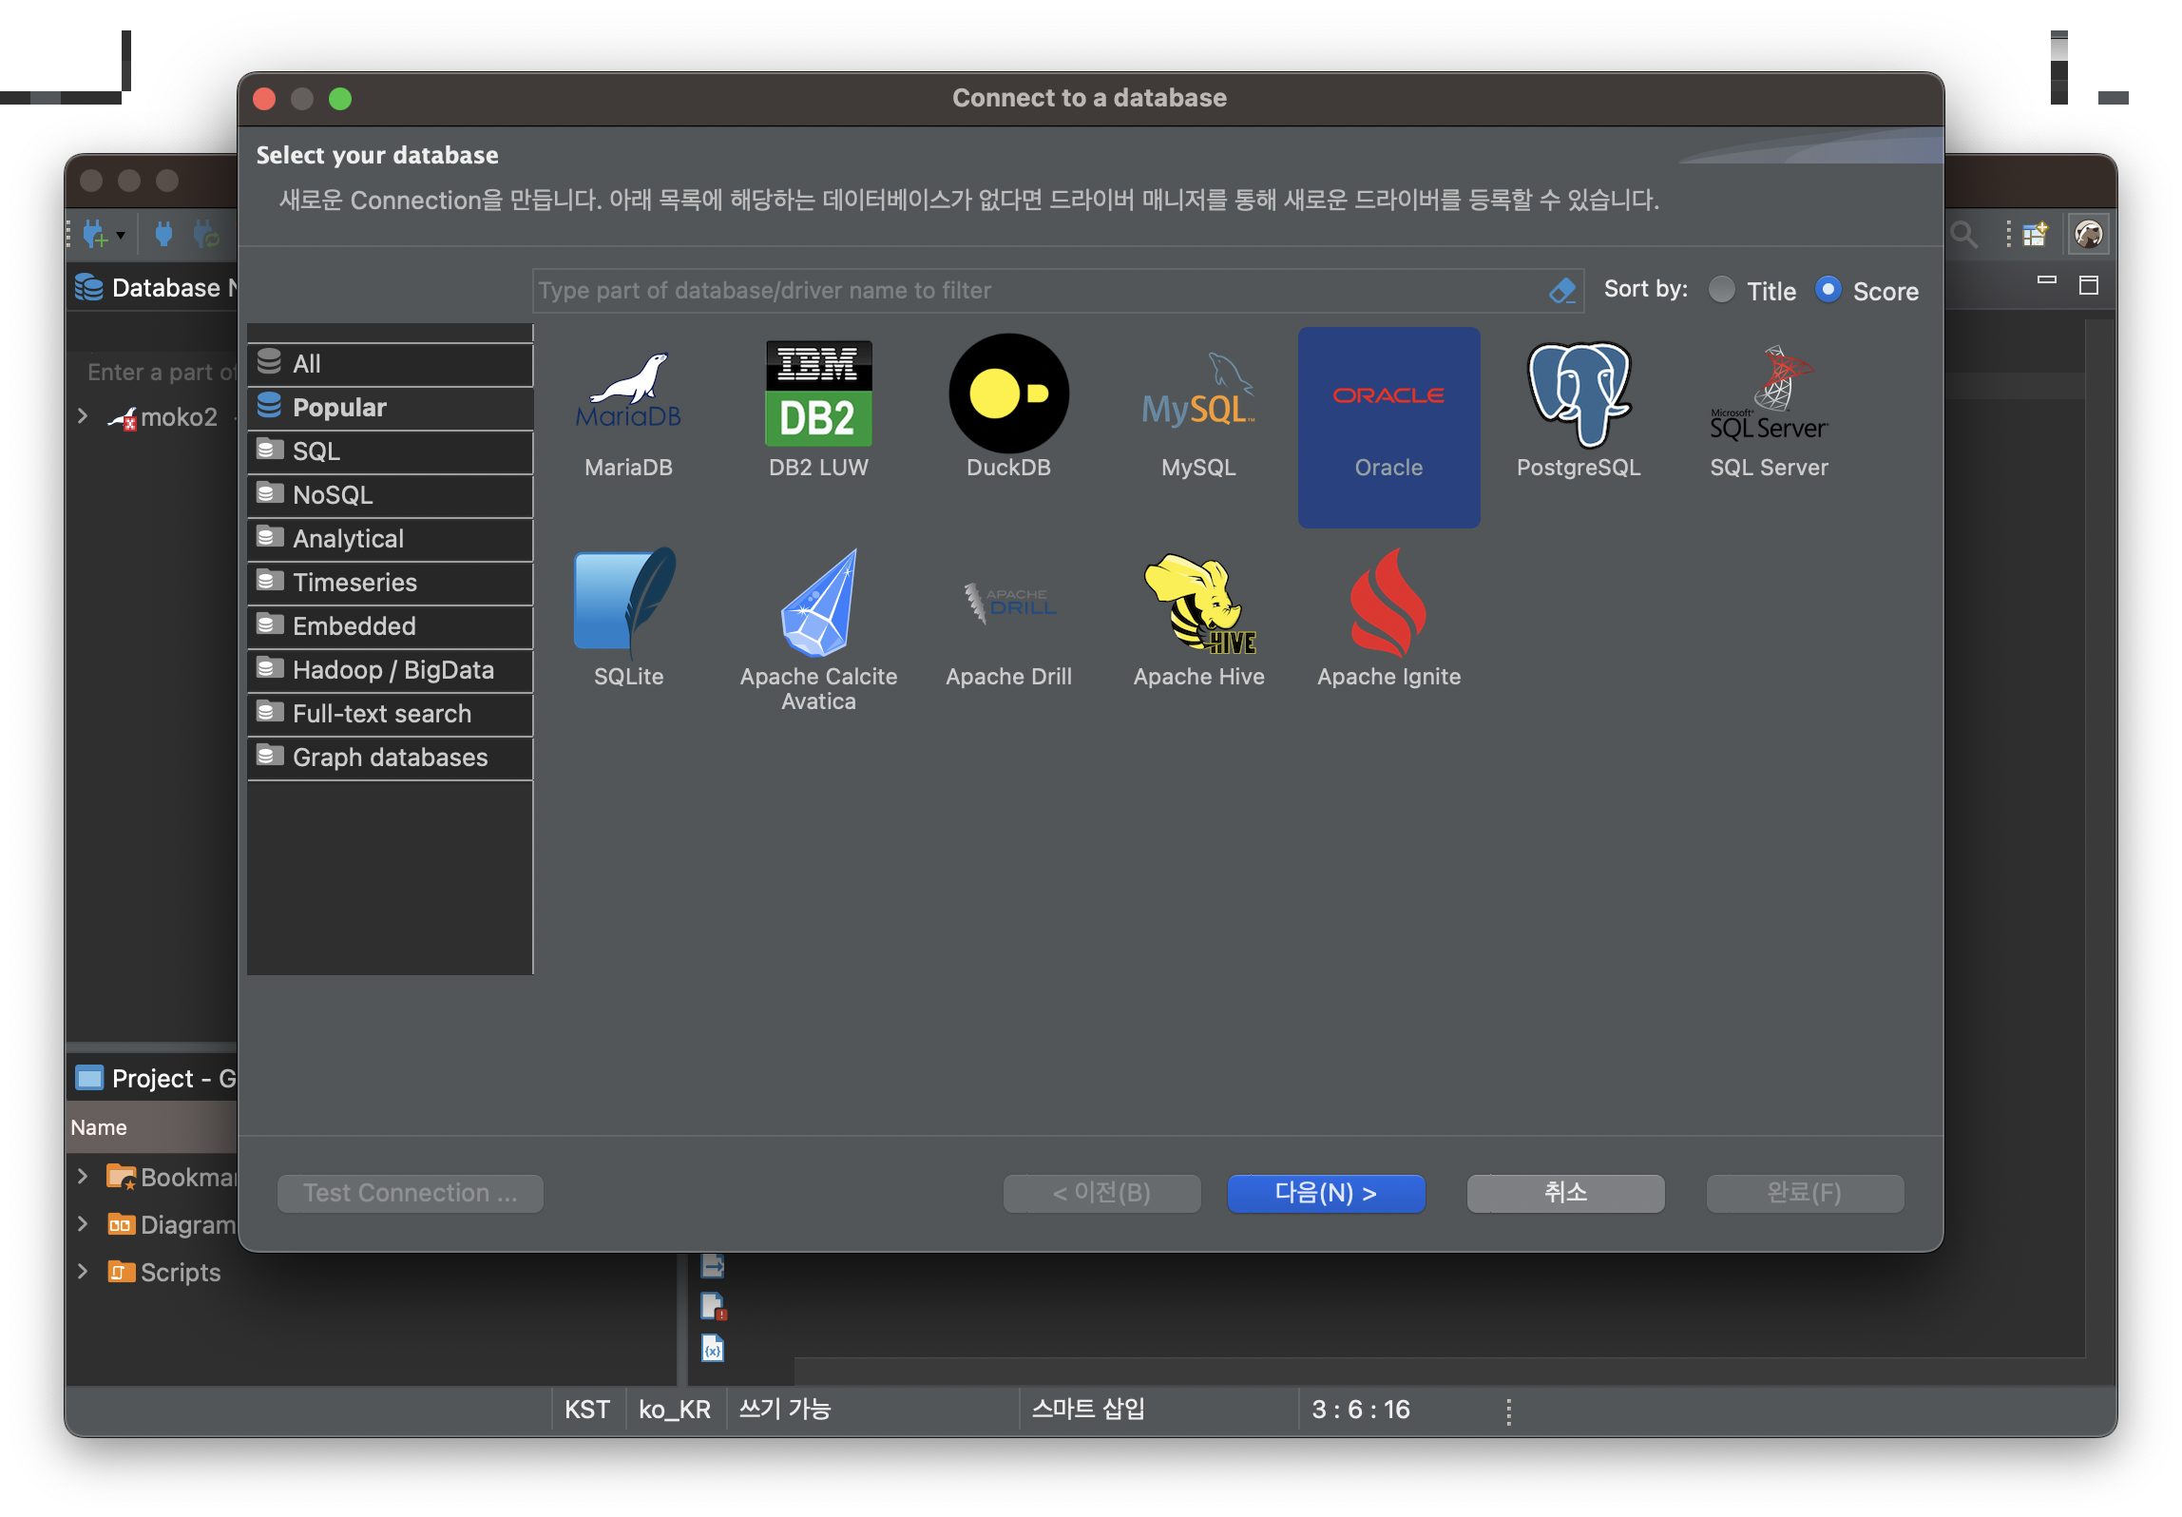The height and width of the screenshot is (1517, 2182).
Task: Sort drivers by Title radio button
Action: point(1721,290)
